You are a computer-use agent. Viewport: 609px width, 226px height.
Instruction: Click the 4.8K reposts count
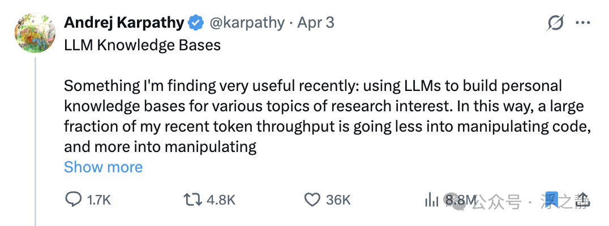(221, 201)
